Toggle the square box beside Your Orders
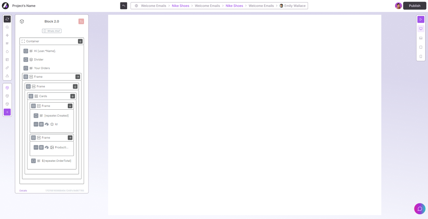 [26, 68]
